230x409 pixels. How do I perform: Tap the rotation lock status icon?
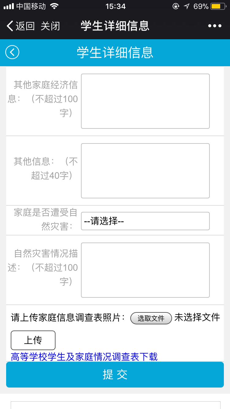(176, 6)
